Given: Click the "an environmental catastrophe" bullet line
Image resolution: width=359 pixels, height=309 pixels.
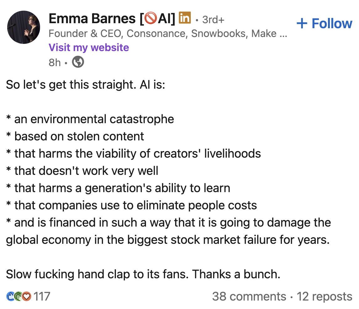Looking at the screenshot, I should coord(94,119).
